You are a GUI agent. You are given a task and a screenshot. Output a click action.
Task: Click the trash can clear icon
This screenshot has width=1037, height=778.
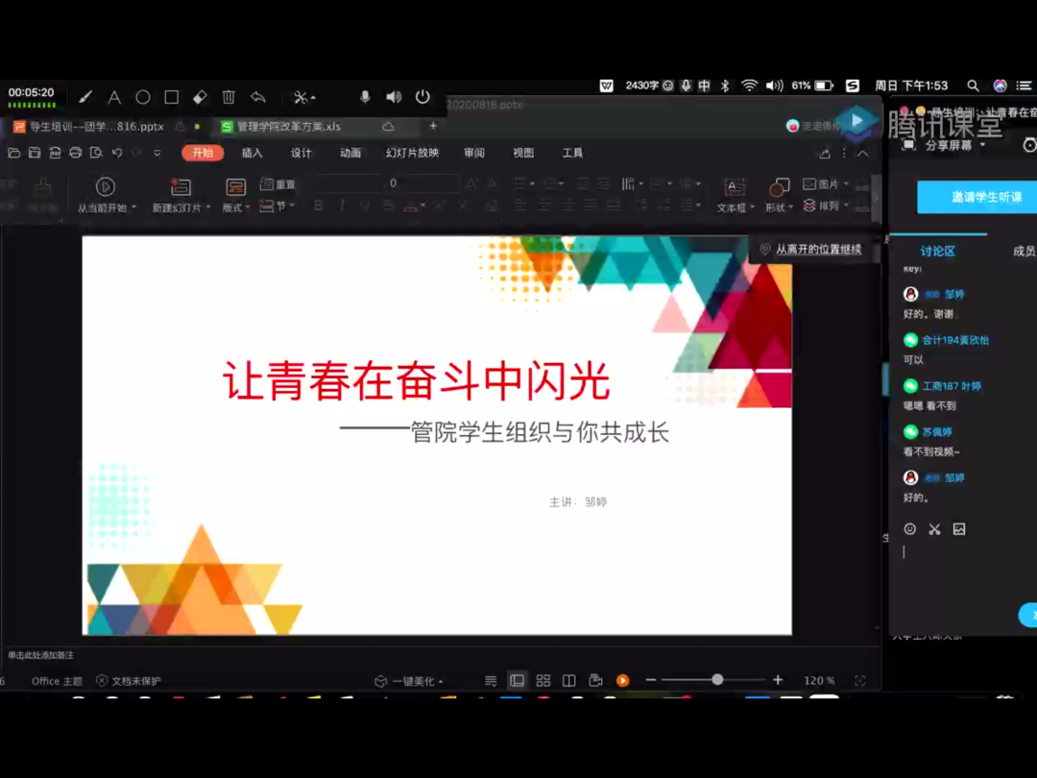[229, 97]
